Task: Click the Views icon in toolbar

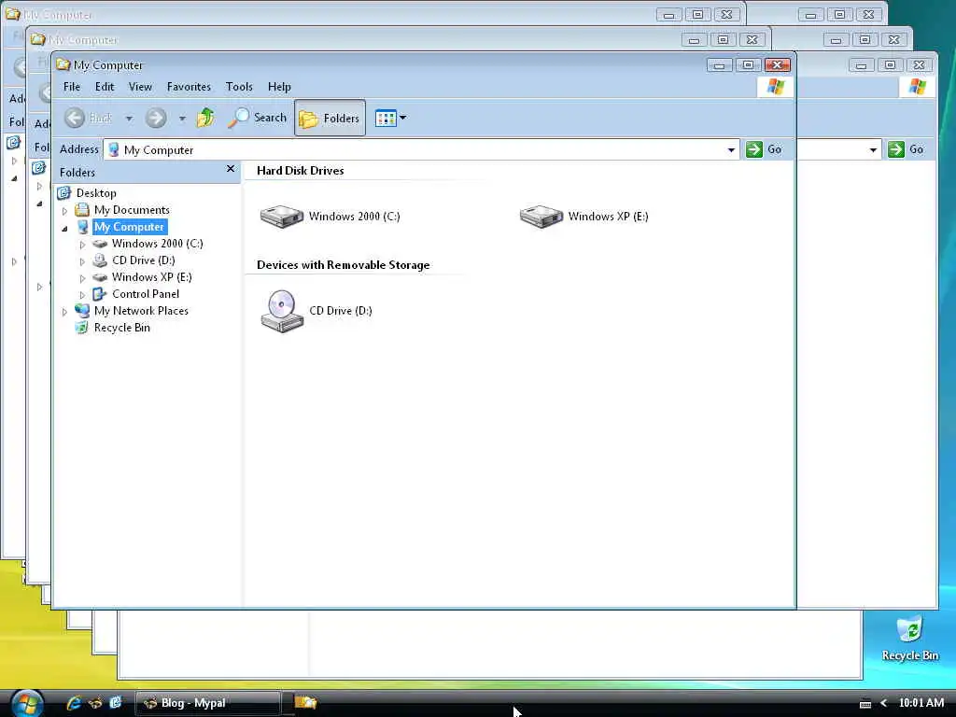Action: click(x=386, y=119)
